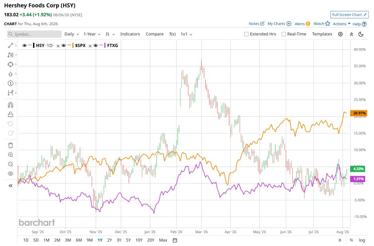
Task: Switch the price scale to percent
Action: (x=351, y=240)
